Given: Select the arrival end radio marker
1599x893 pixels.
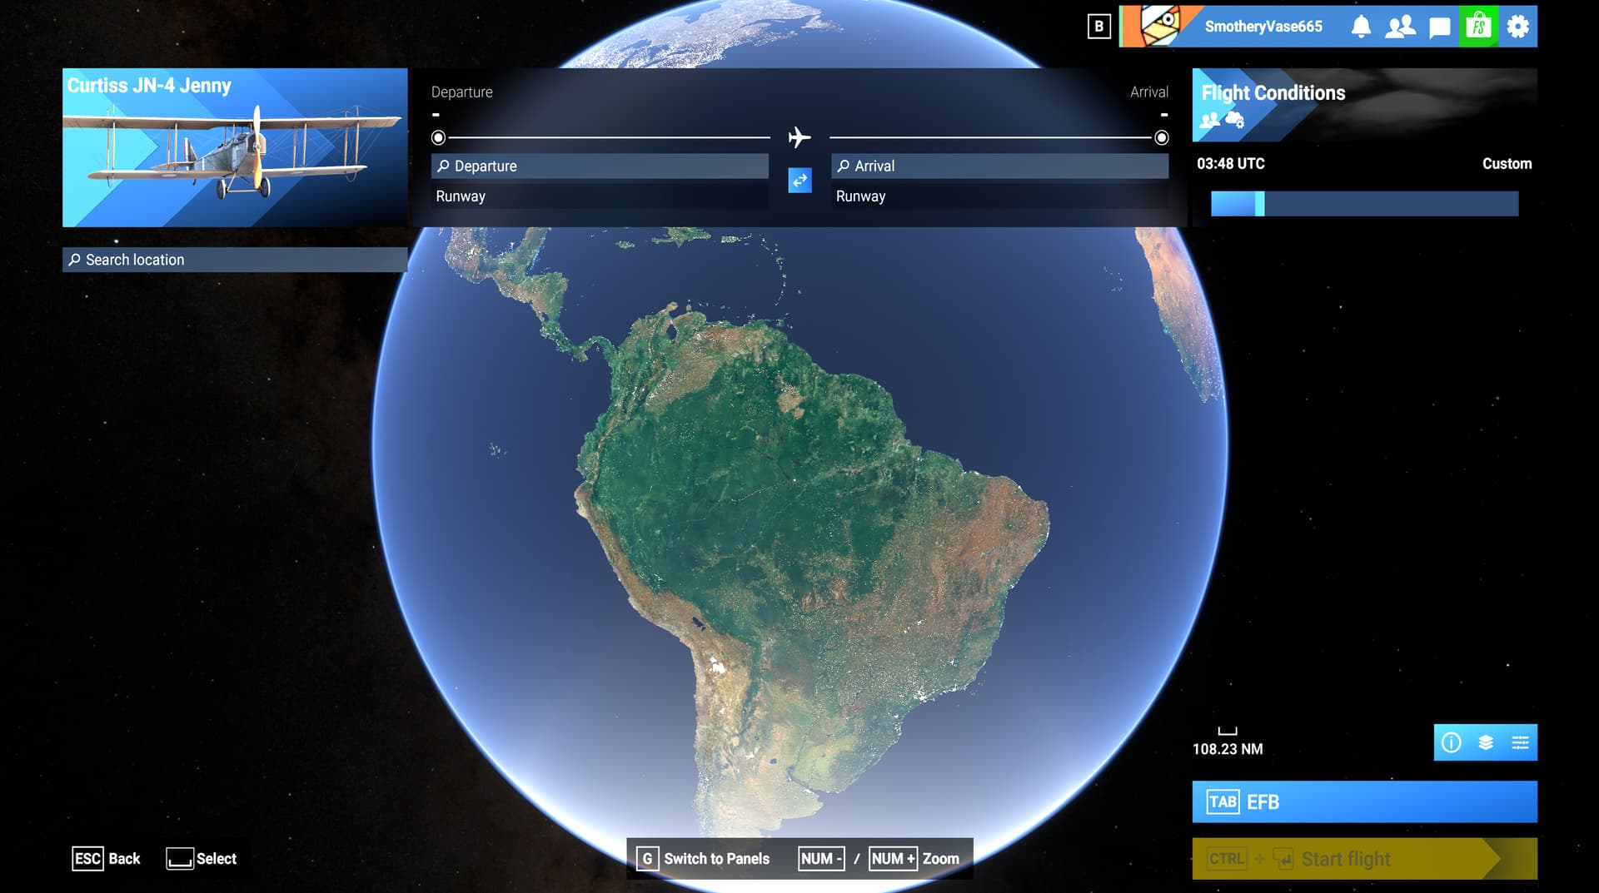Looking at the screenshot, I should coord(1161,139).
